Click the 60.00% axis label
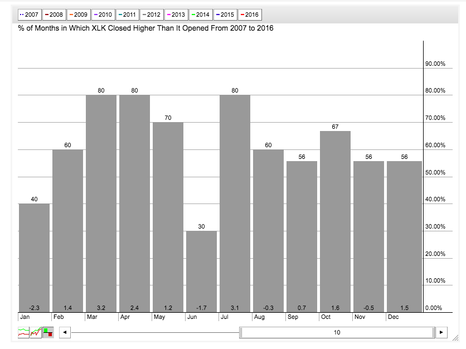This screenshot has width=466, height=349. 435,145
